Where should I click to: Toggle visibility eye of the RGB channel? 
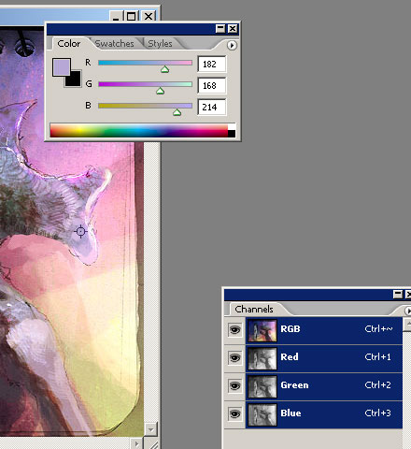click(234, 329)
